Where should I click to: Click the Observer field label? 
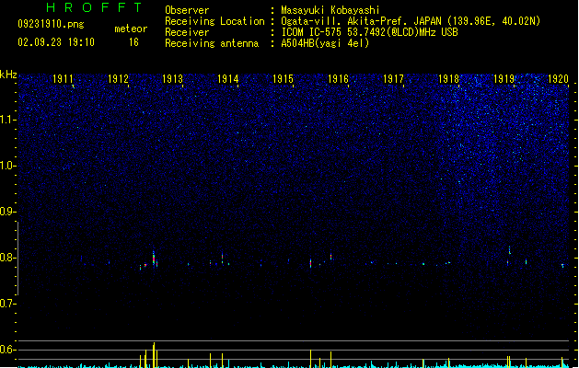pyautogui.click(x=187, y=10)
